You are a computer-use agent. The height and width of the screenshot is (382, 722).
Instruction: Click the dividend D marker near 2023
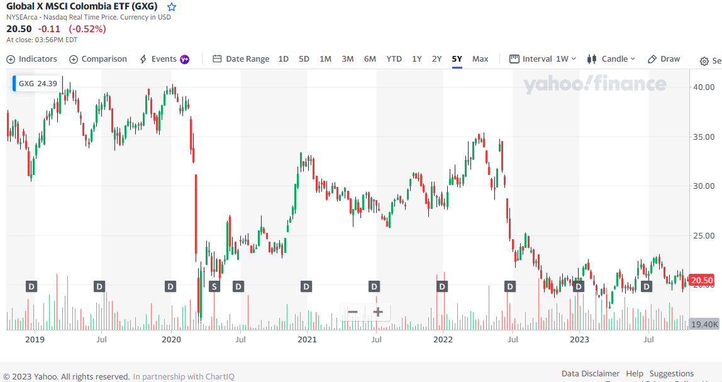pos(579,286)
